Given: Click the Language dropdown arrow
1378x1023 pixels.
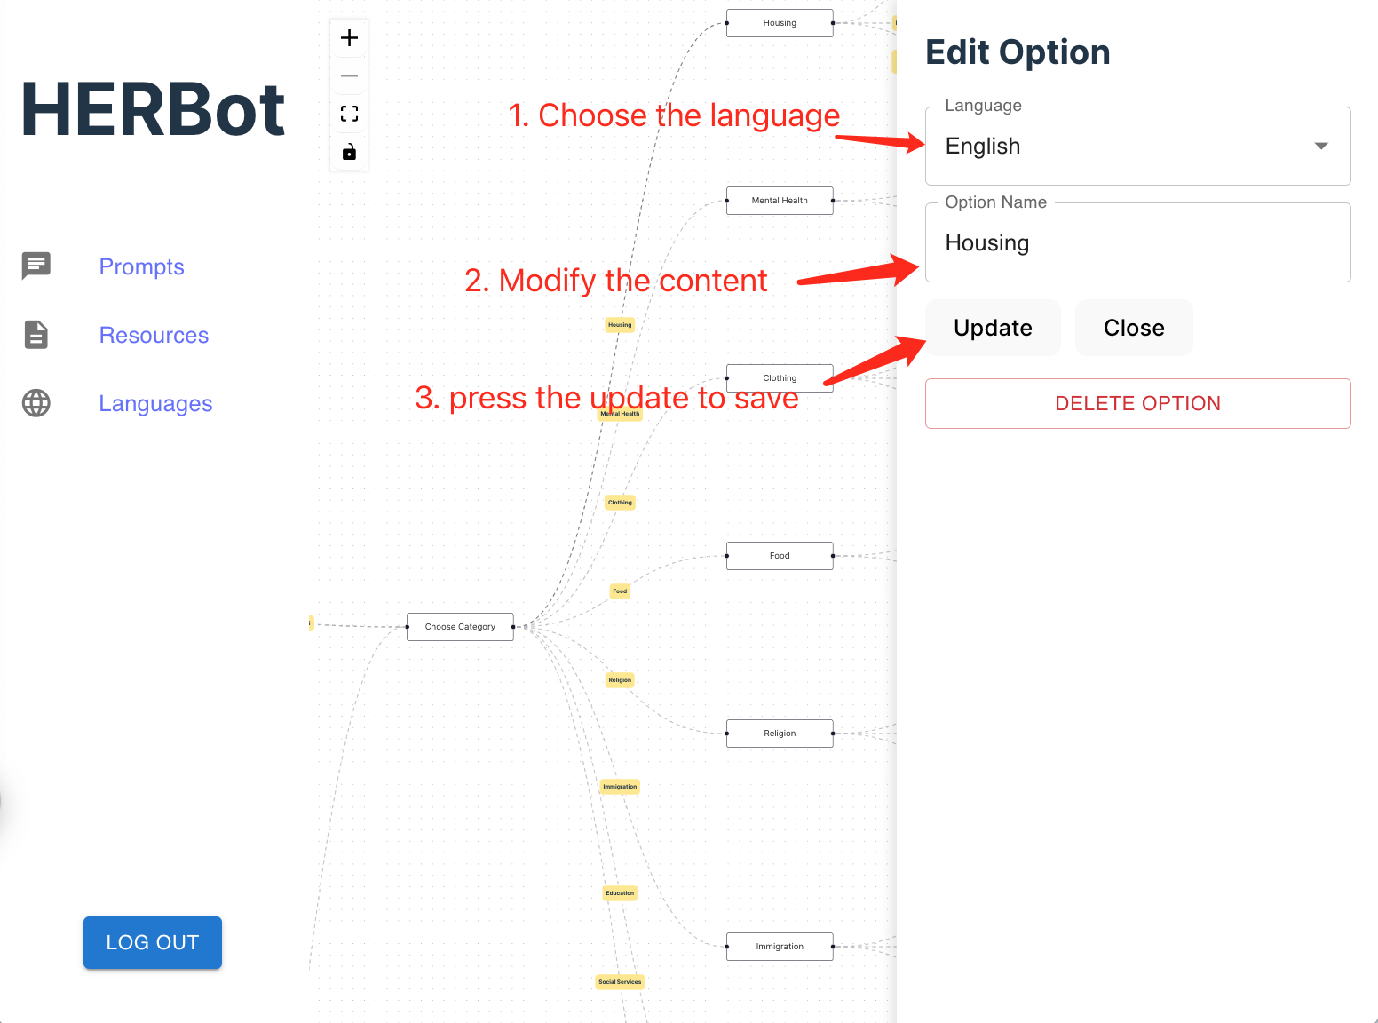Looking at the screenshot, I should (x=1320, y=147).
